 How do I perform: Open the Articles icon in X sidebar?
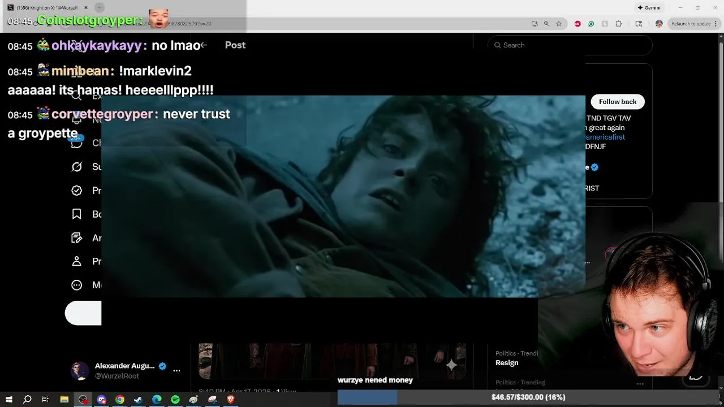[x=77, y=238]
